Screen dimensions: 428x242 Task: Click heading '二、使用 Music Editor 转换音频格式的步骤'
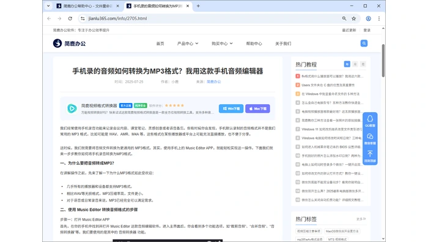point(99,210)
